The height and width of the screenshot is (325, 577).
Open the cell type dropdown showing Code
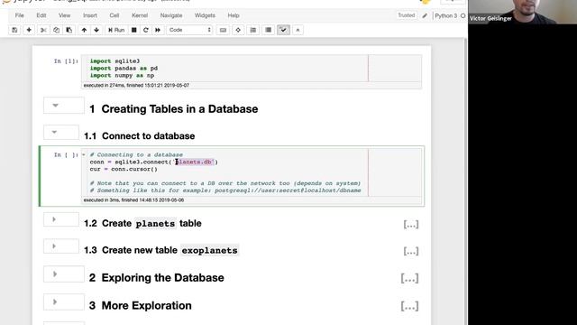tap(190, 30)
